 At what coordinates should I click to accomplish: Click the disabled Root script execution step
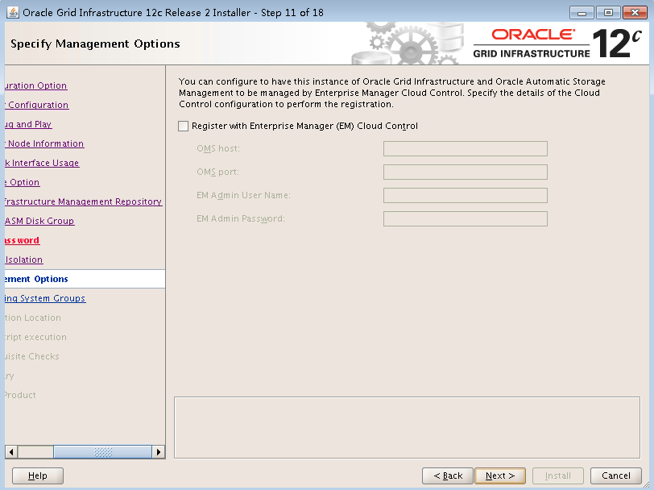coord(36,337)
